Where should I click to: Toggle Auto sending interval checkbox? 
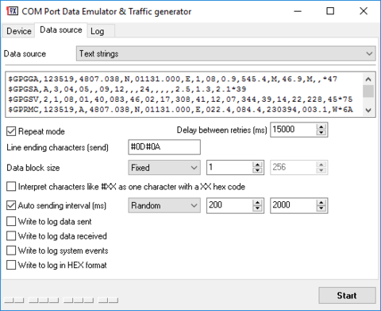(11, 205)
